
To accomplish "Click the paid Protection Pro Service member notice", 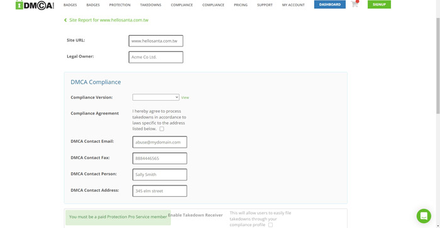I will coord(118,217).
